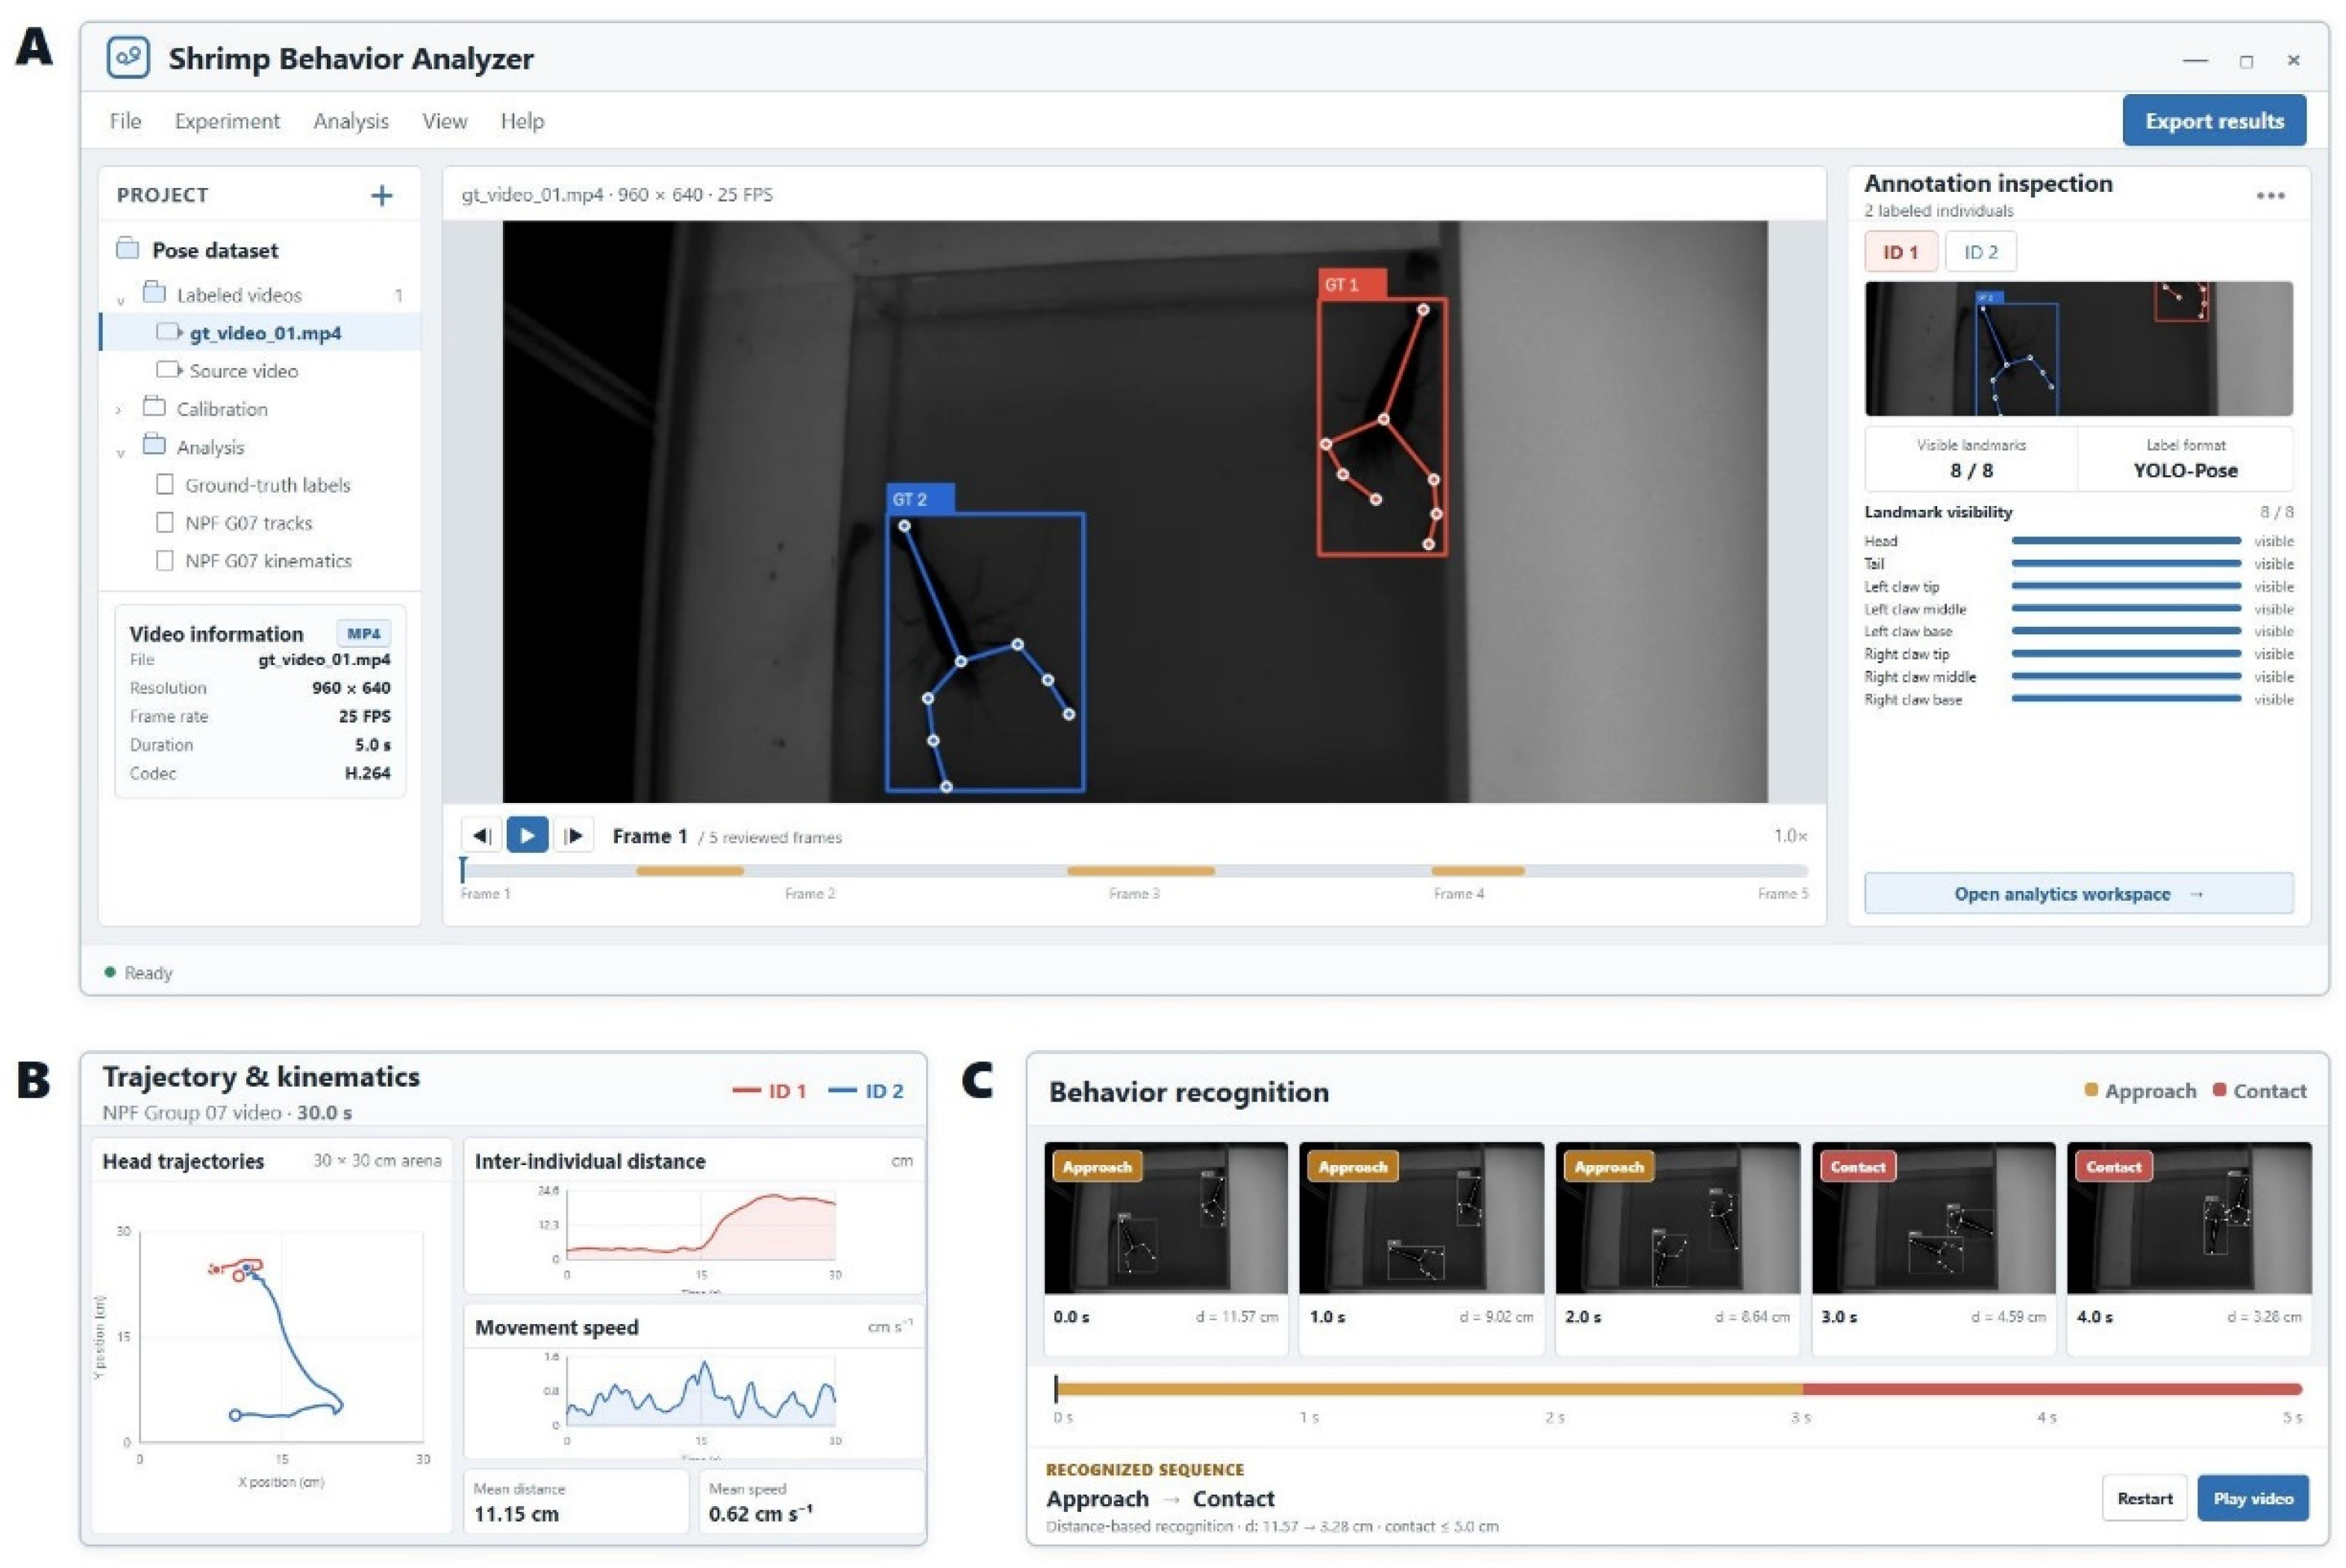The height and width of the screenshot is (1568, 2346).
Task: Click the video icon beside gt_video_01.mp4
Action: [x=169, y=332]
